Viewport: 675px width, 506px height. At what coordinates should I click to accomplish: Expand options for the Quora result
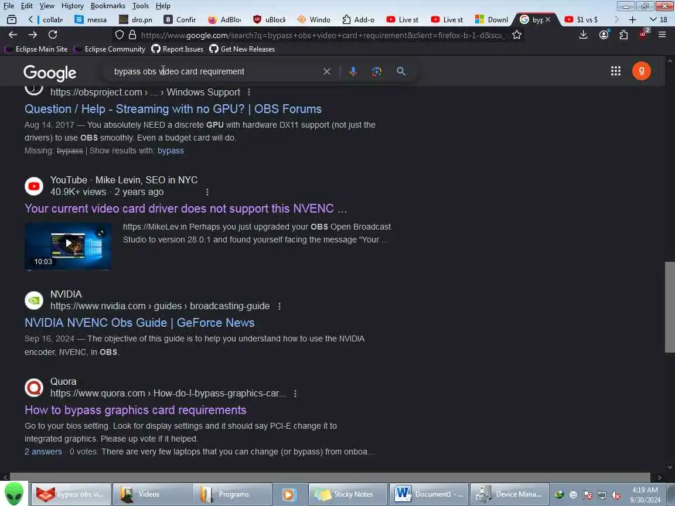pyautogui.click(x=295, y=394)
